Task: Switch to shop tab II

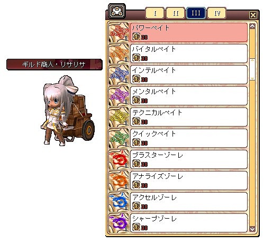Action: [176, 13]
